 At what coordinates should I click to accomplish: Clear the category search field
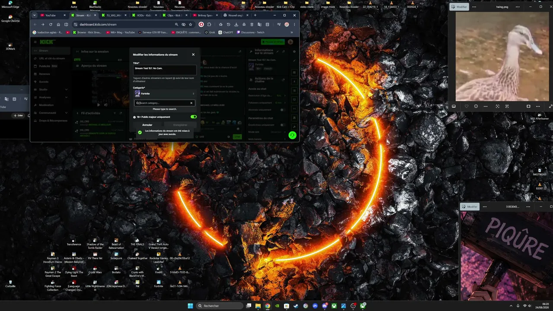click(191, 103)
